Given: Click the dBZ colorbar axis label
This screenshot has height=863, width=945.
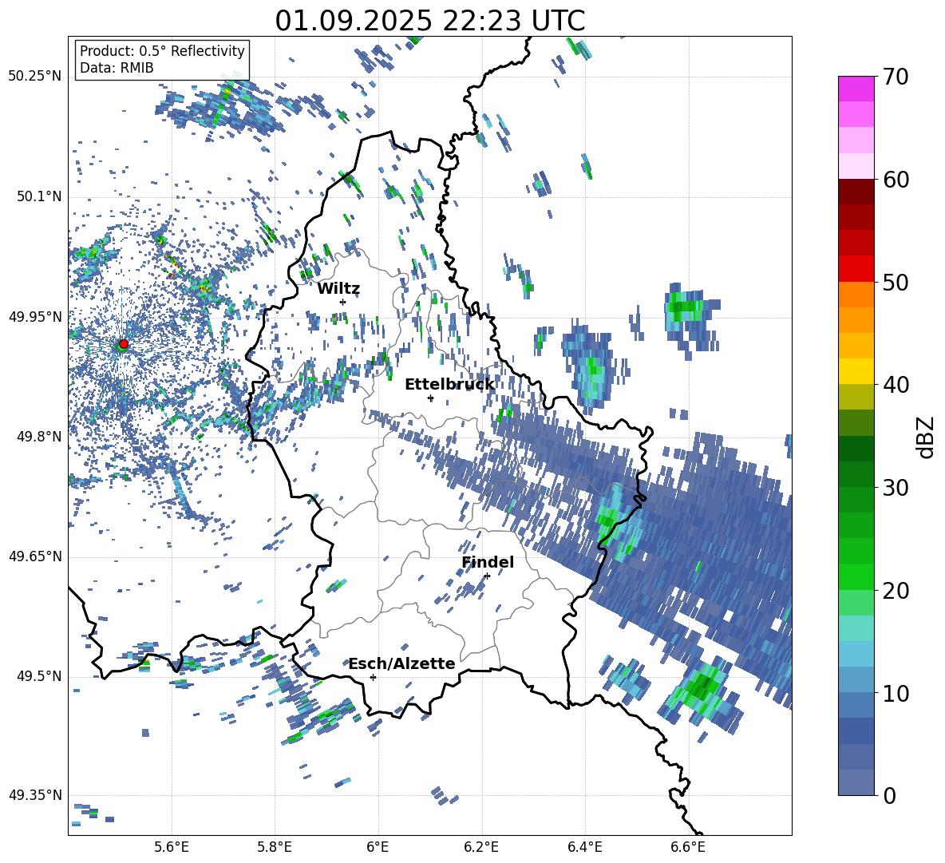Looking at the screenshot, I should click(927, 437).
